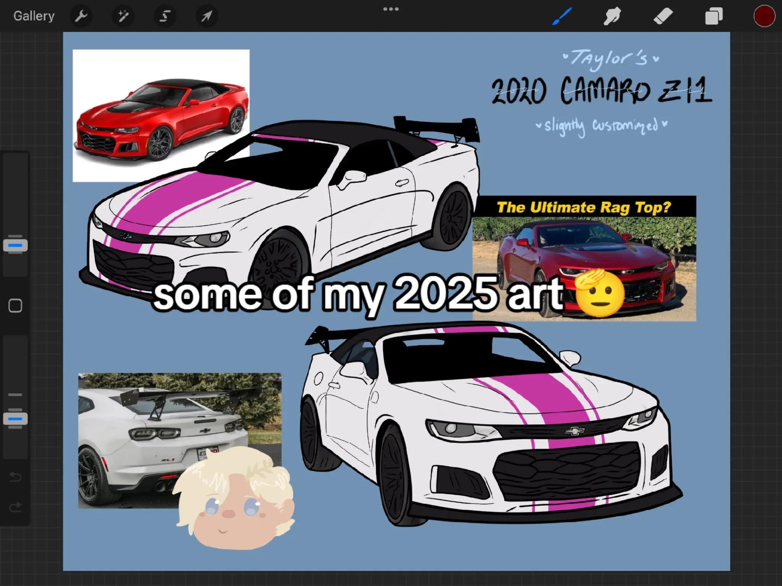Screen dimensions: 782x586
Task: Select the Smudge tool
Action: coord(612,16)
